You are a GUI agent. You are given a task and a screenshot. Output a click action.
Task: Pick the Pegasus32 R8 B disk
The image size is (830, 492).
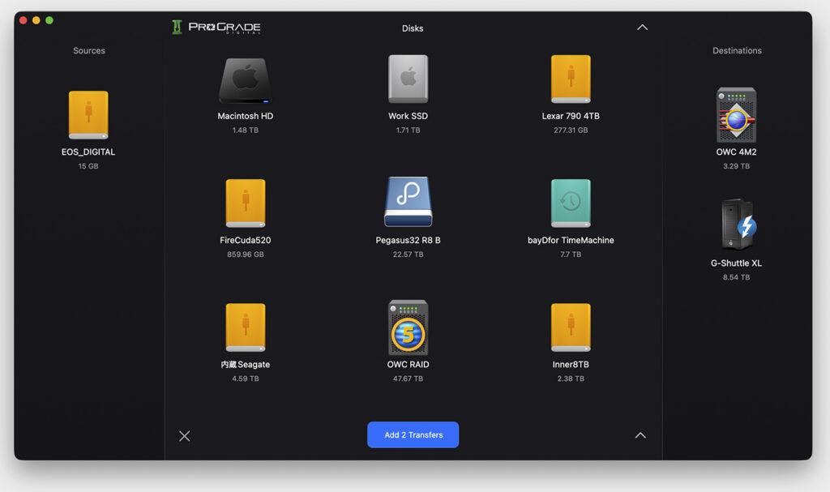[x=408, y=203]
